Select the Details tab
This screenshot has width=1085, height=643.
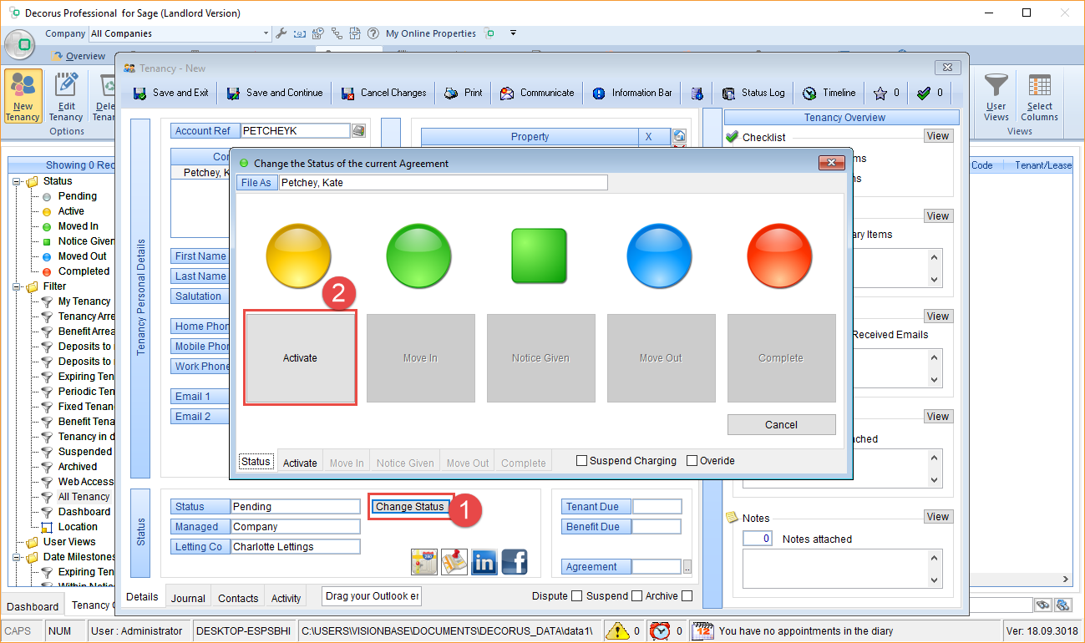142,597
